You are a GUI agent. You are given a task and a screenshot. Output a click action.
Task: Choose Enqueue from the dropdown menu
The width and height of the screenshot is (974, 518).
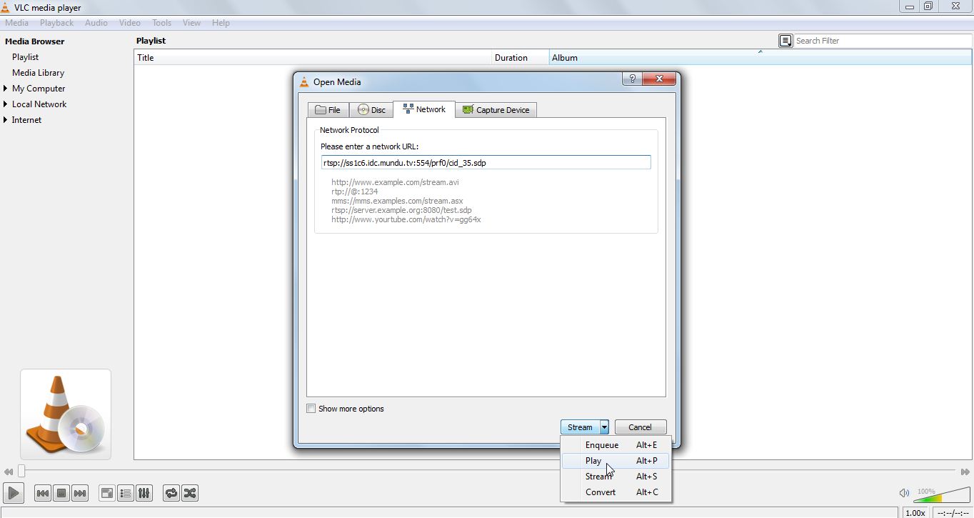coord(616,445)
